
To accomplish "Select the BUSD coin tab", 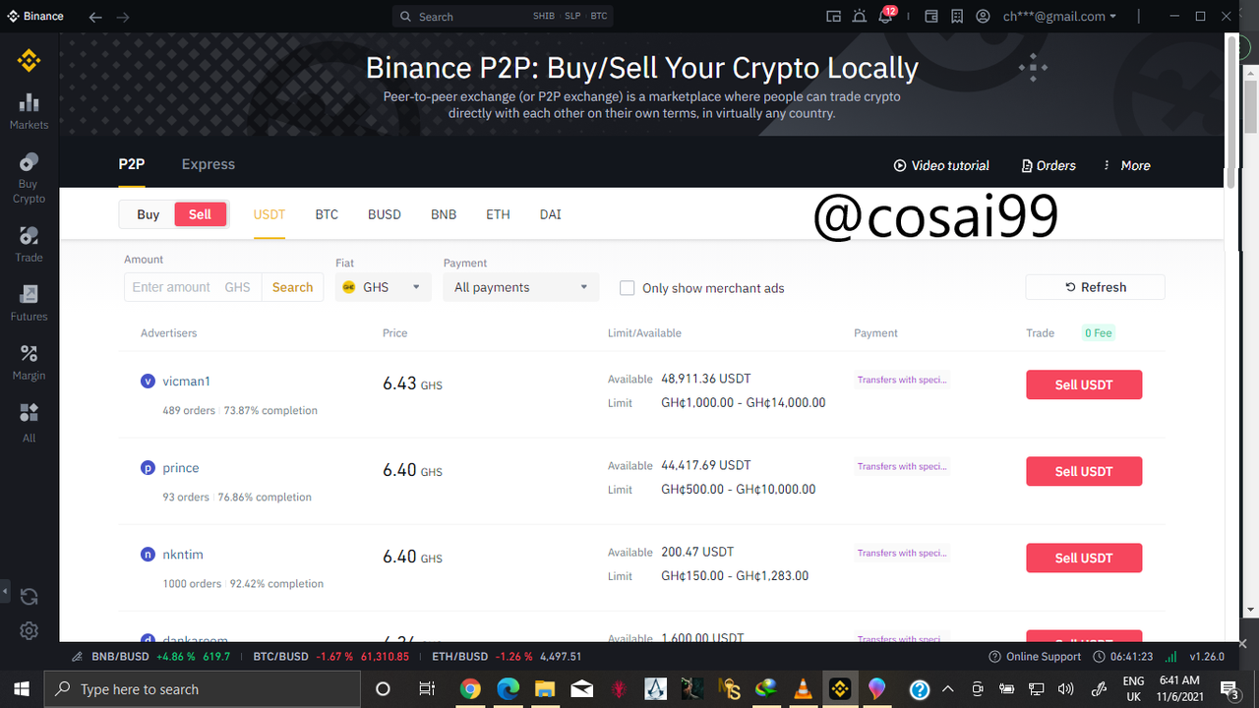I will tap(385, 214).
